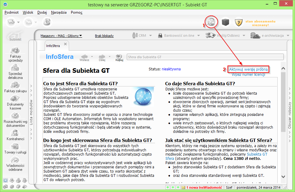The width and height of the screenshot is (295, 192).
Task: Click the Obszar roboczy vertical panel label
Action: (290, 115)
